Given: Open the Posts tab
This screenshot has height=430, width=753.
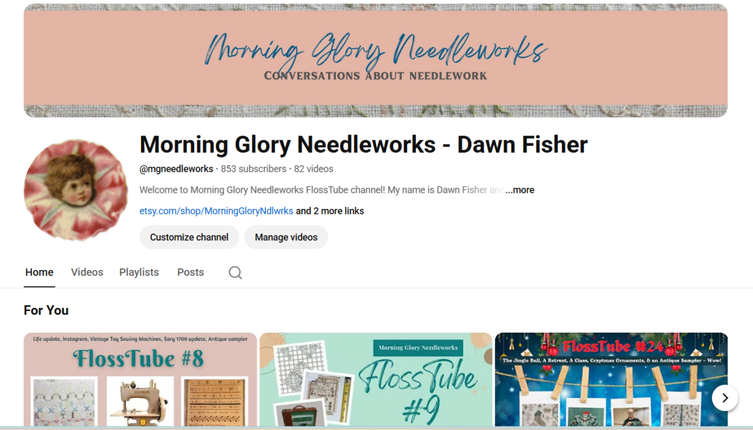Looking at the screenshot, I should pyautogui.click(x=191, y=272).
